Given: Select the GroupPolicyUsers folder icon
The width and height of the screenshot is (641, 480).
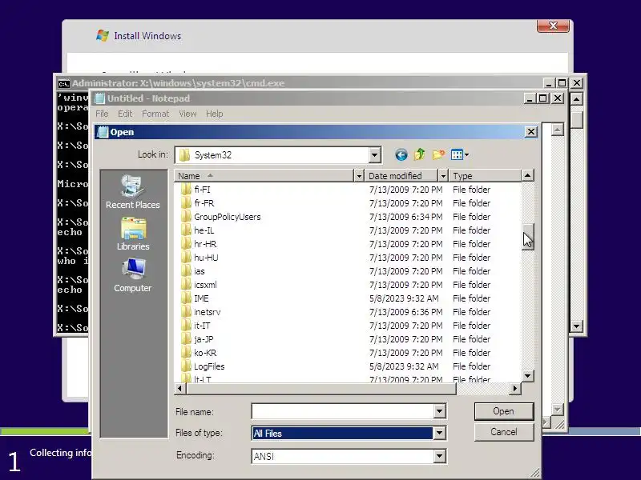Looking at the screenshot, I should tap(186, 216).
